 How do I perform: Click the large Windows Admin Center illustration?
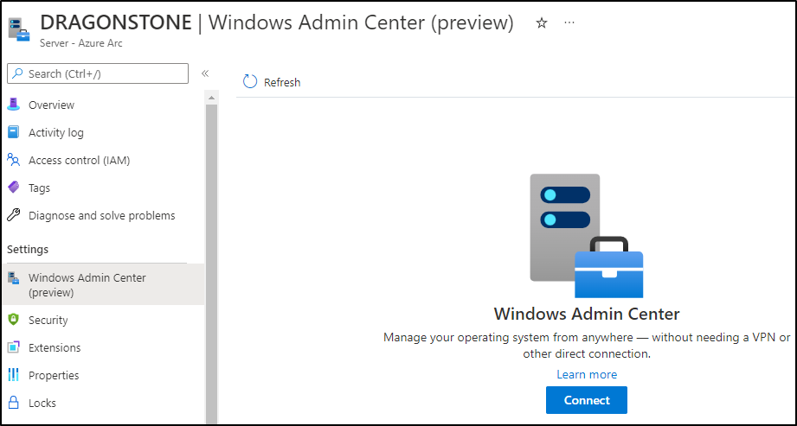587,236
